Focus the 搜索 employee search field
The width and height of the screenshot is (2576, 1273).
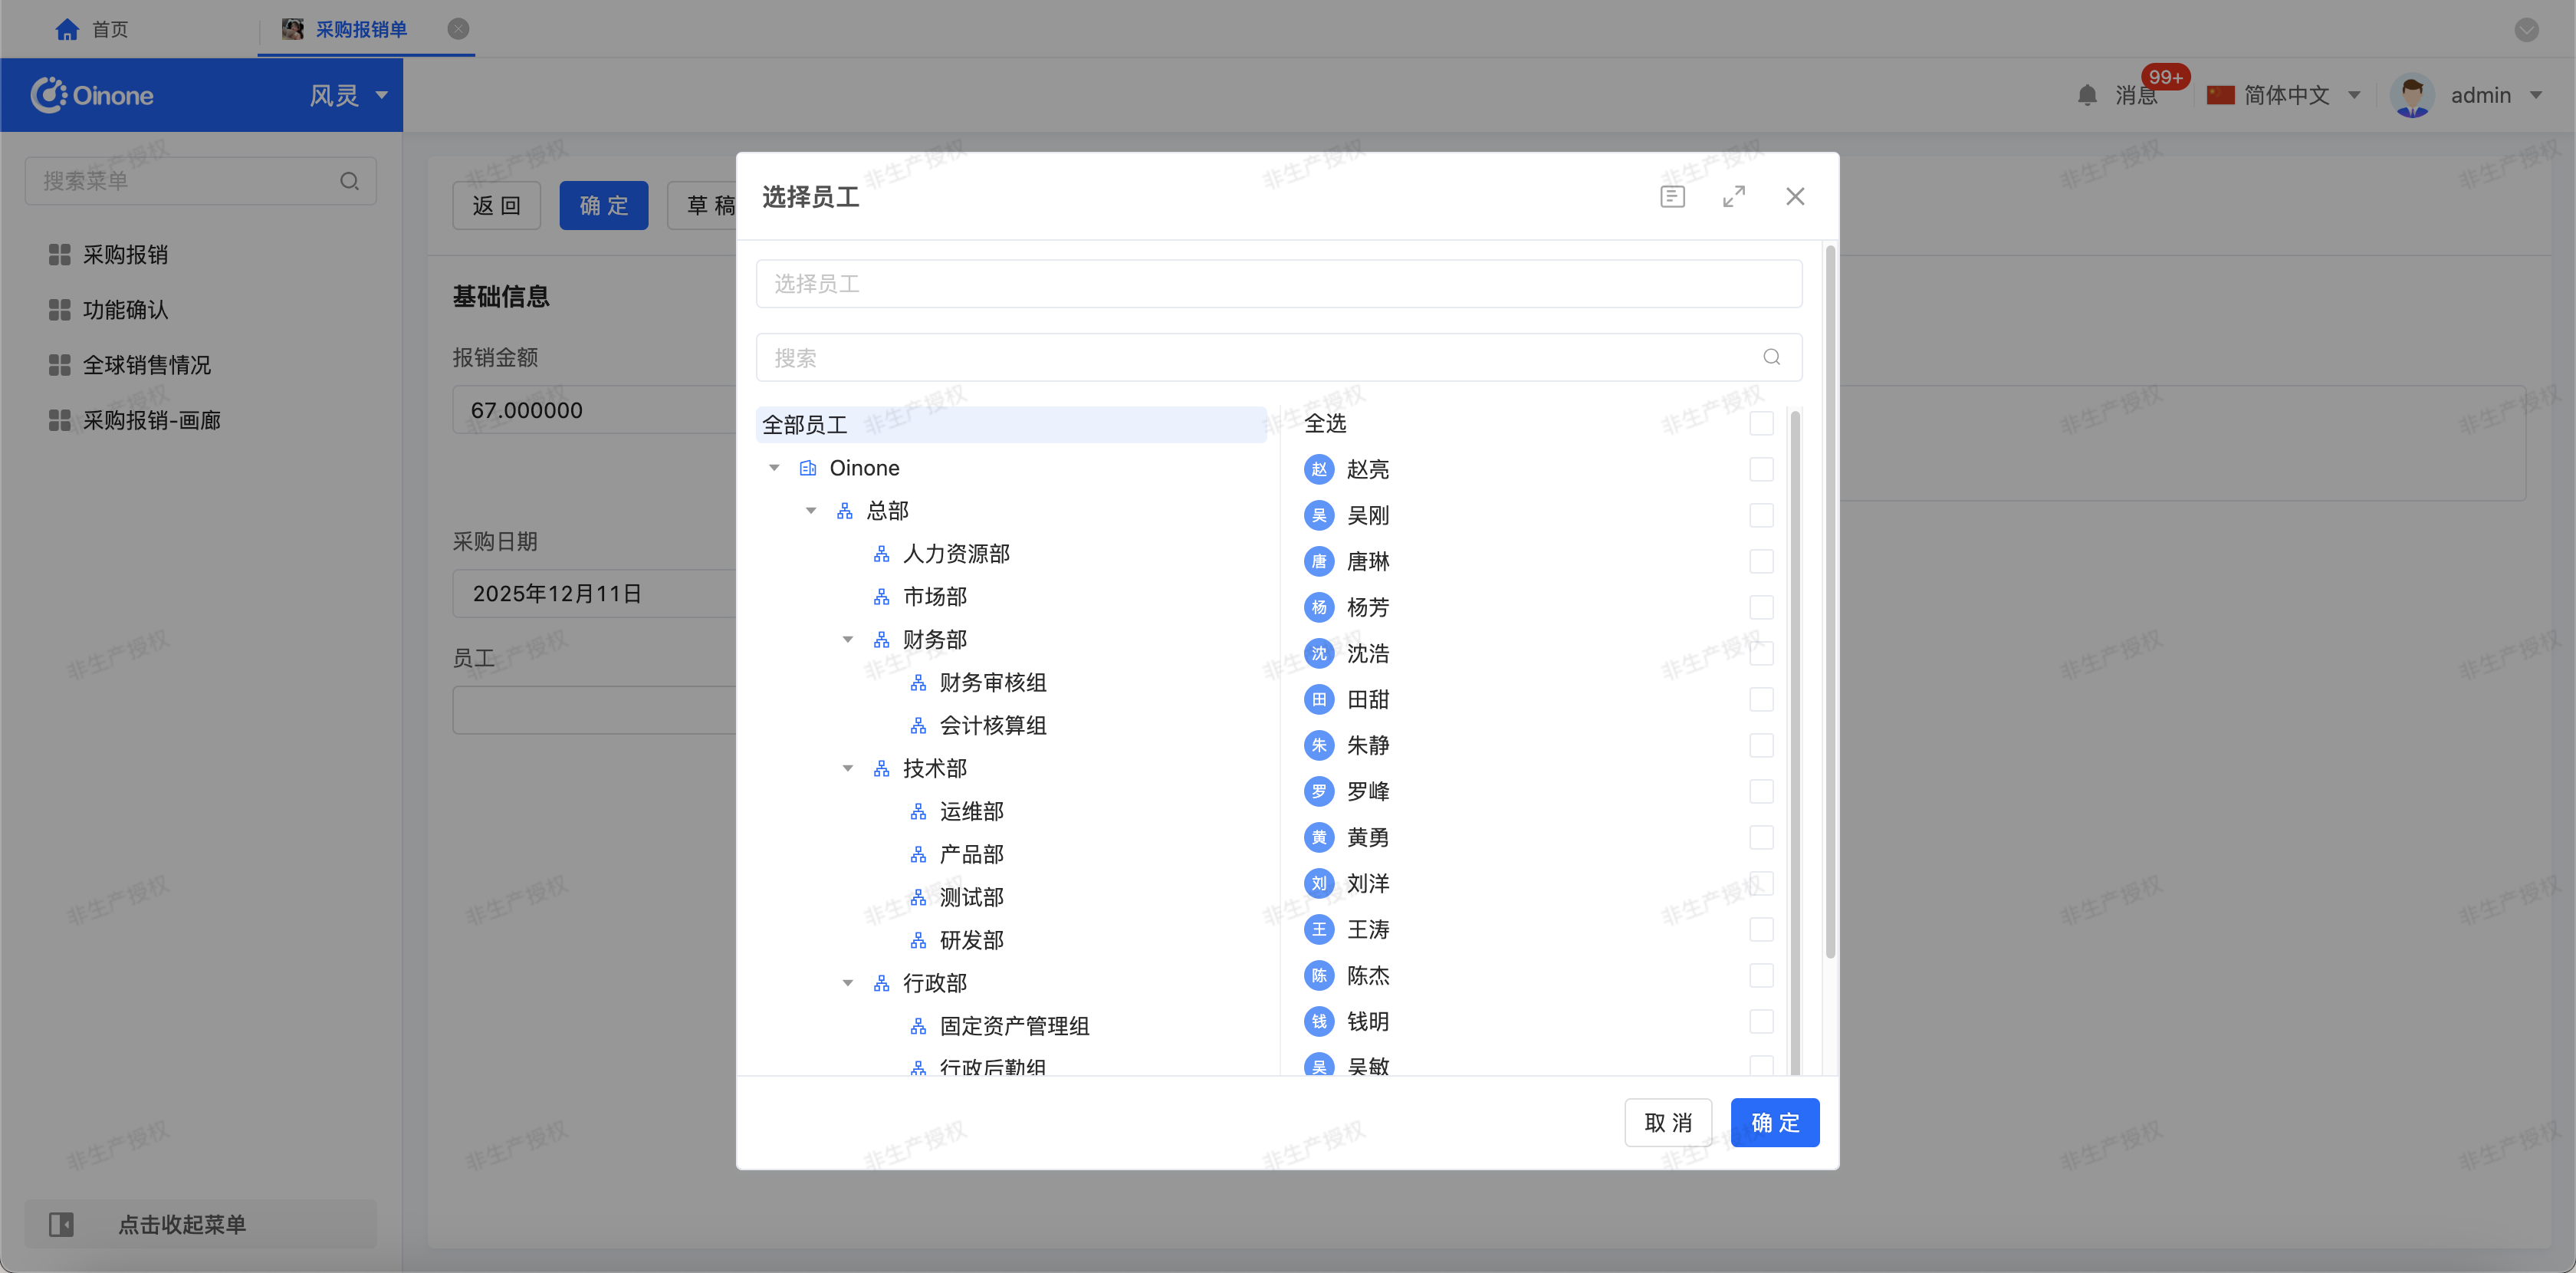coord(1279,357)
